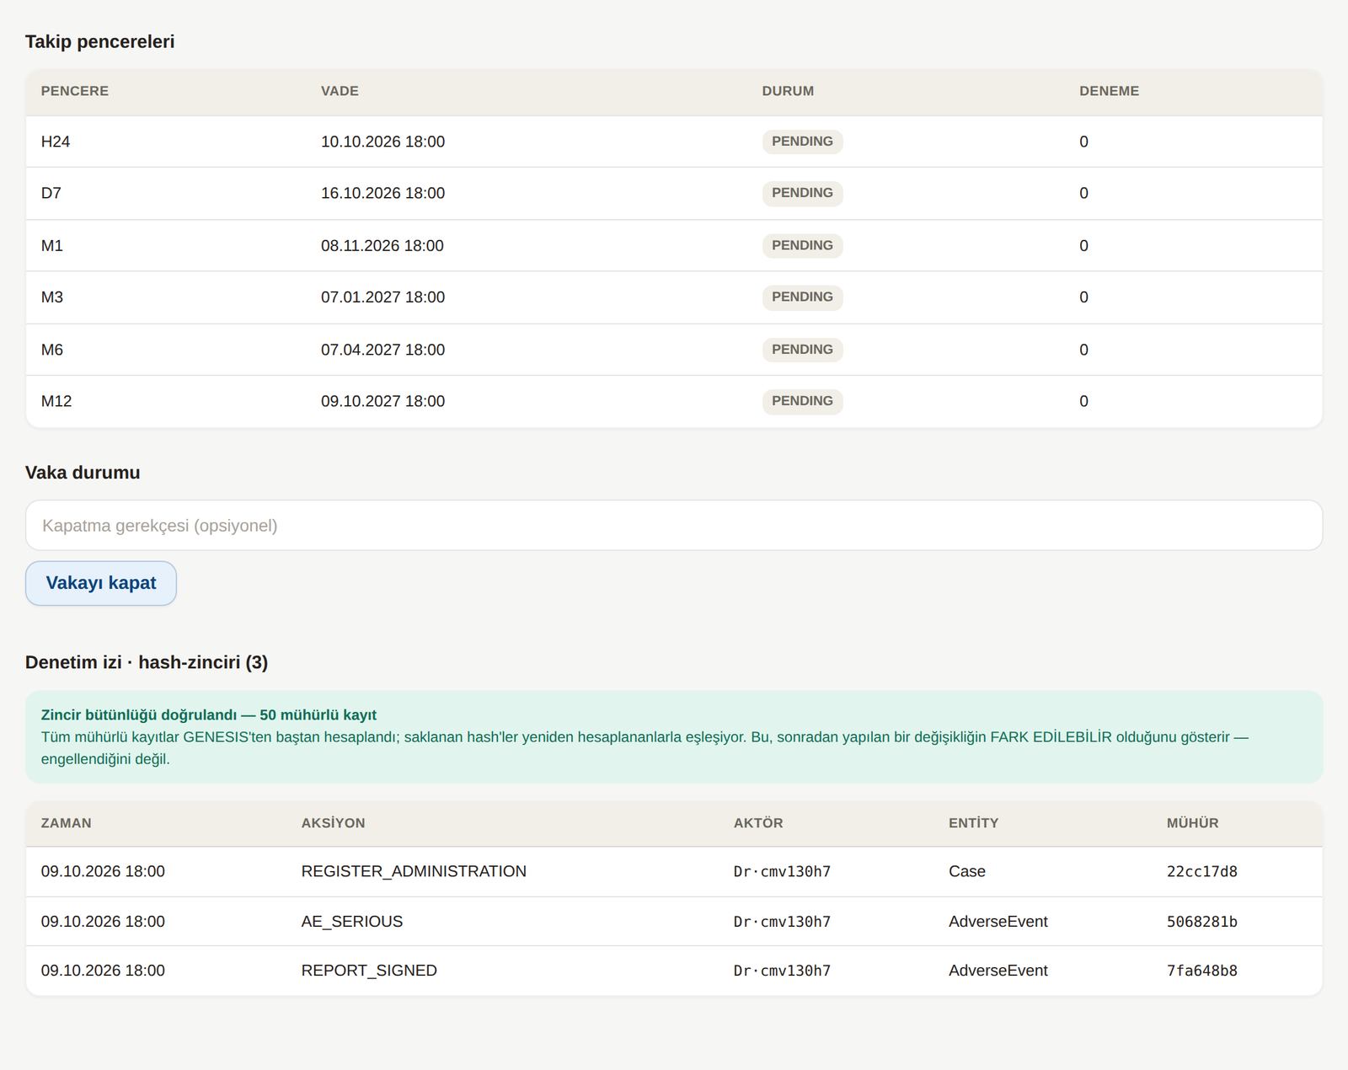Select the AE_SERIOUS audit entry
This screenshot has width=1348, height=1070.
674,922
